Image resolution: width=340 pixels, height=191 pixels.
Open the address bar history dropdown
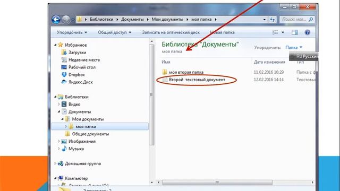pos(265,20)
